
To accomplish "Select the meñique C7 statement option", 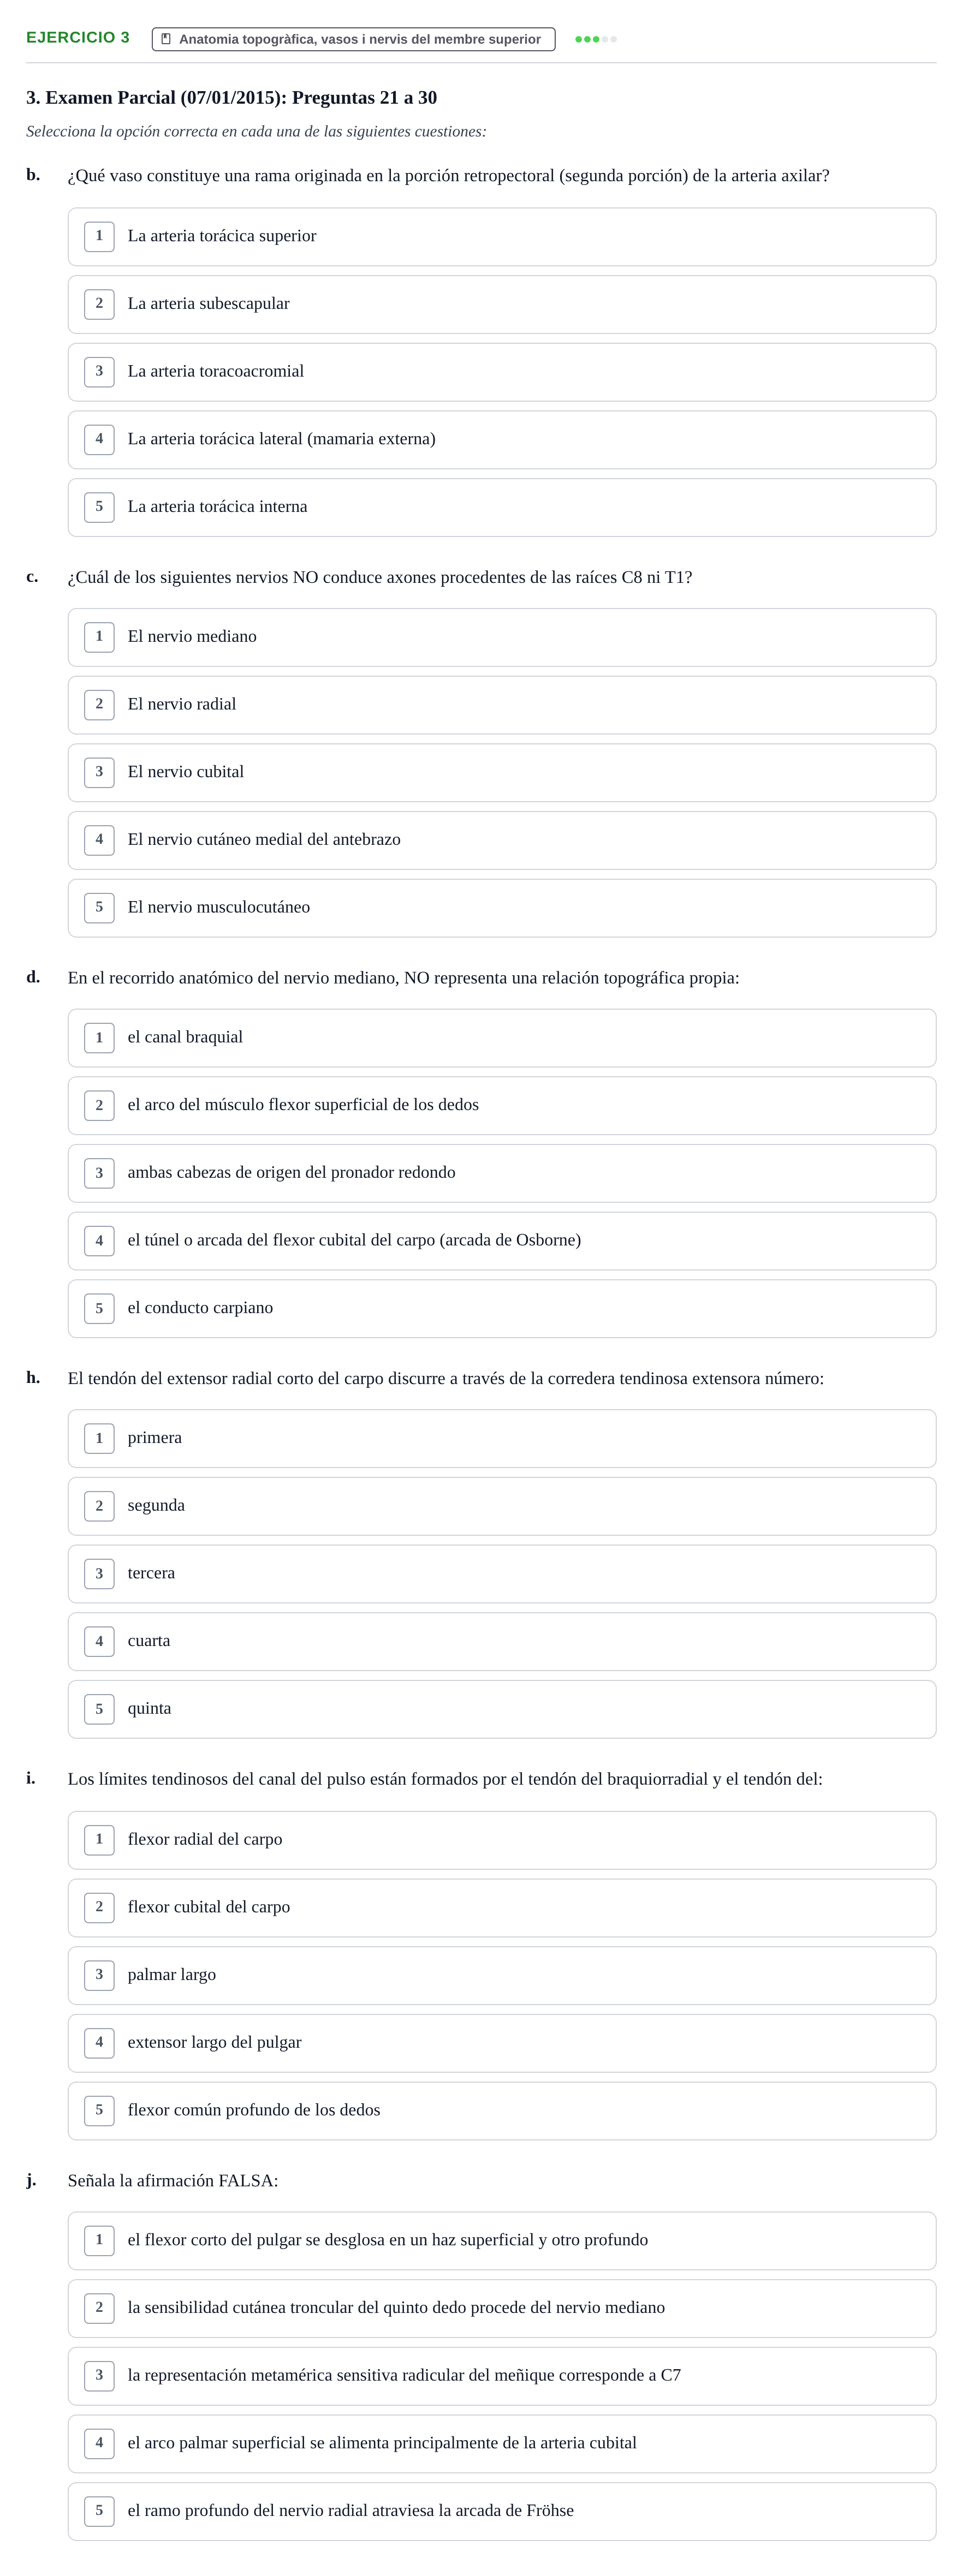I will [x=502, y=2376].
